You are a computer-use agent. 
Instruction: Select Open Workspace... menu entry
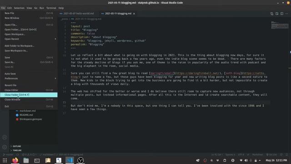(x=29, y=34)
